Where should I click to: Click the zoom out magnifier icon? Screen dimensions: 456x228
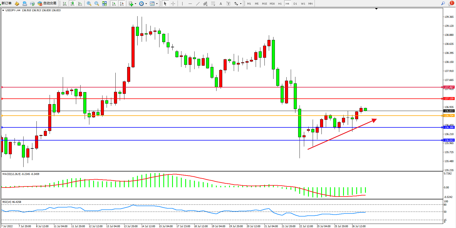click(97, 4)
